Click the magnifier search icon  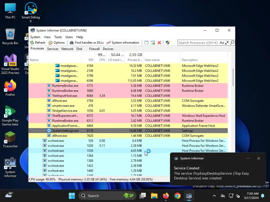pyautogui.click(x=232, y=42)
